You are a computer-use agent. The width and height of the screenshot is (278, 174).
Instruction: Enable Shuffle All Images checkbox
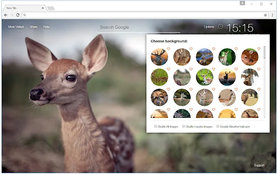point(156,126)
